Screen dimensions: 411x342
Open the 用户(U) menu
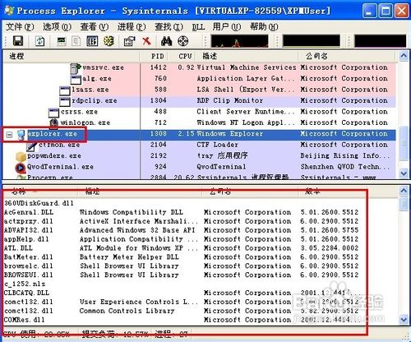(227, 27)
